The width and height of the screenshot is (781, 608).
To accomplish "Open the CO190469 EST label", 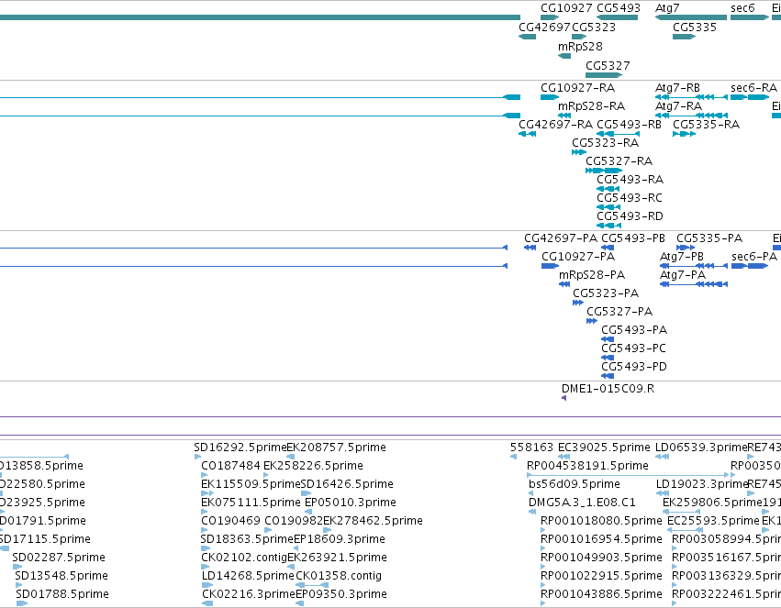I will (x=230, y=522).
